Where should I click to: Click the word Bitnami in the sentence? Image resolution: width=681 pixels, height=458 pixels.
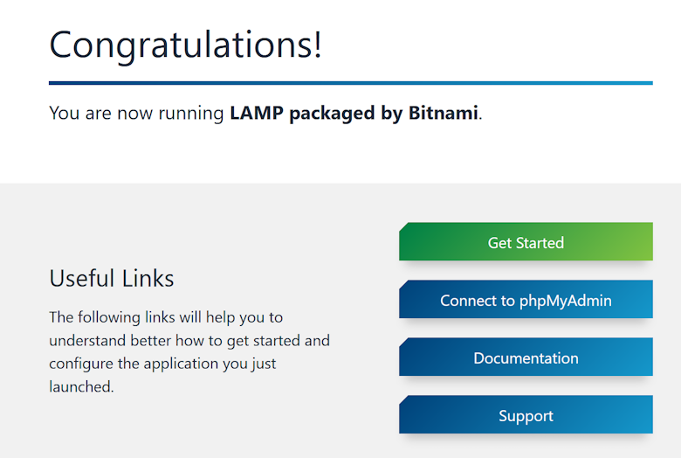pos(443,113)
